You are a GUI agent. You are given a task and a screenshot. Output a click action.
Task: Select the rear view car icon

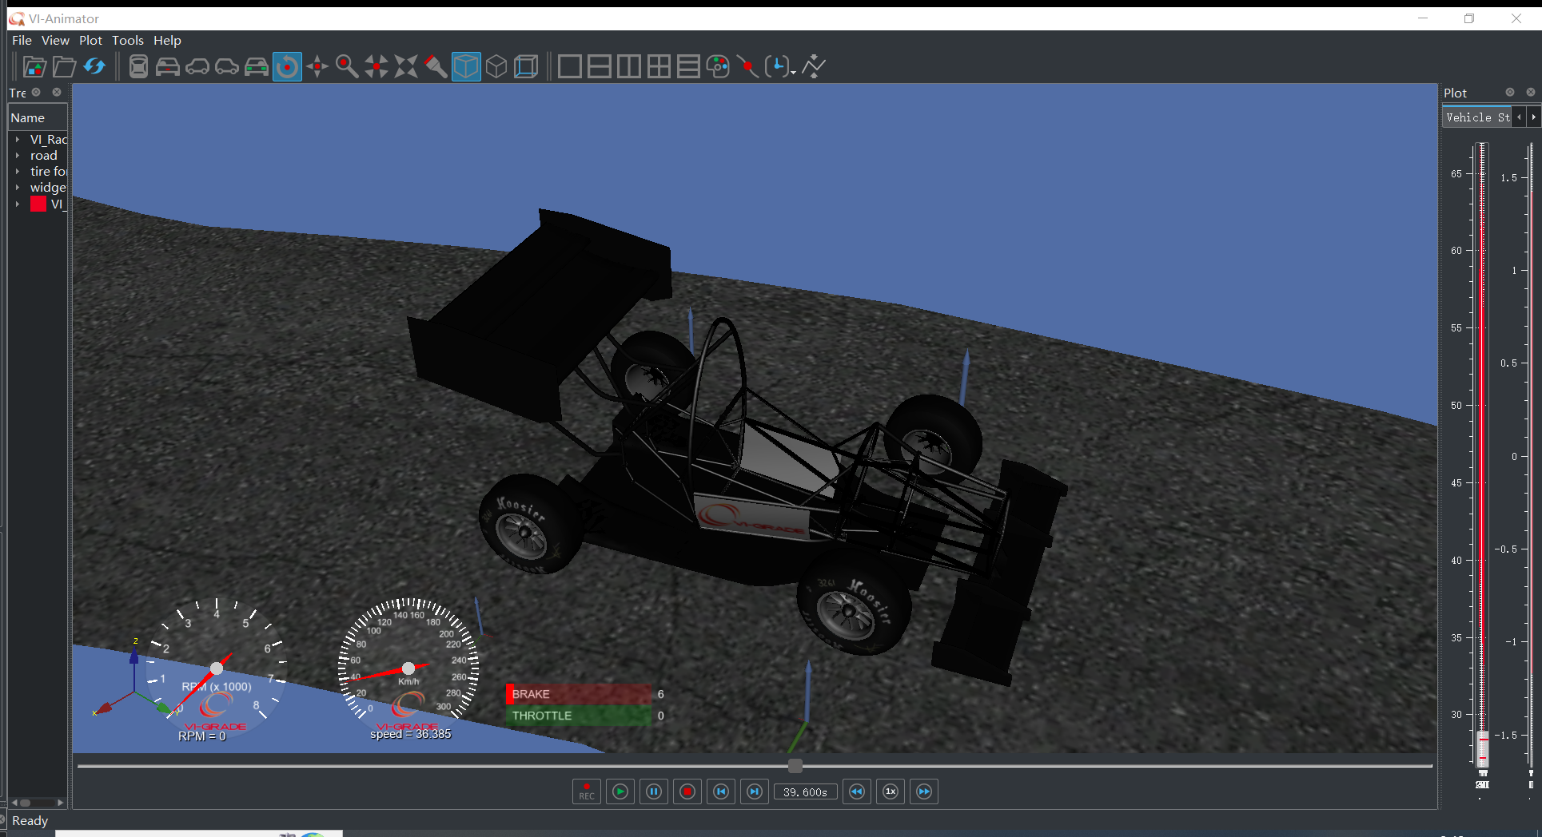pyautogui.click(x=256, y=67)
